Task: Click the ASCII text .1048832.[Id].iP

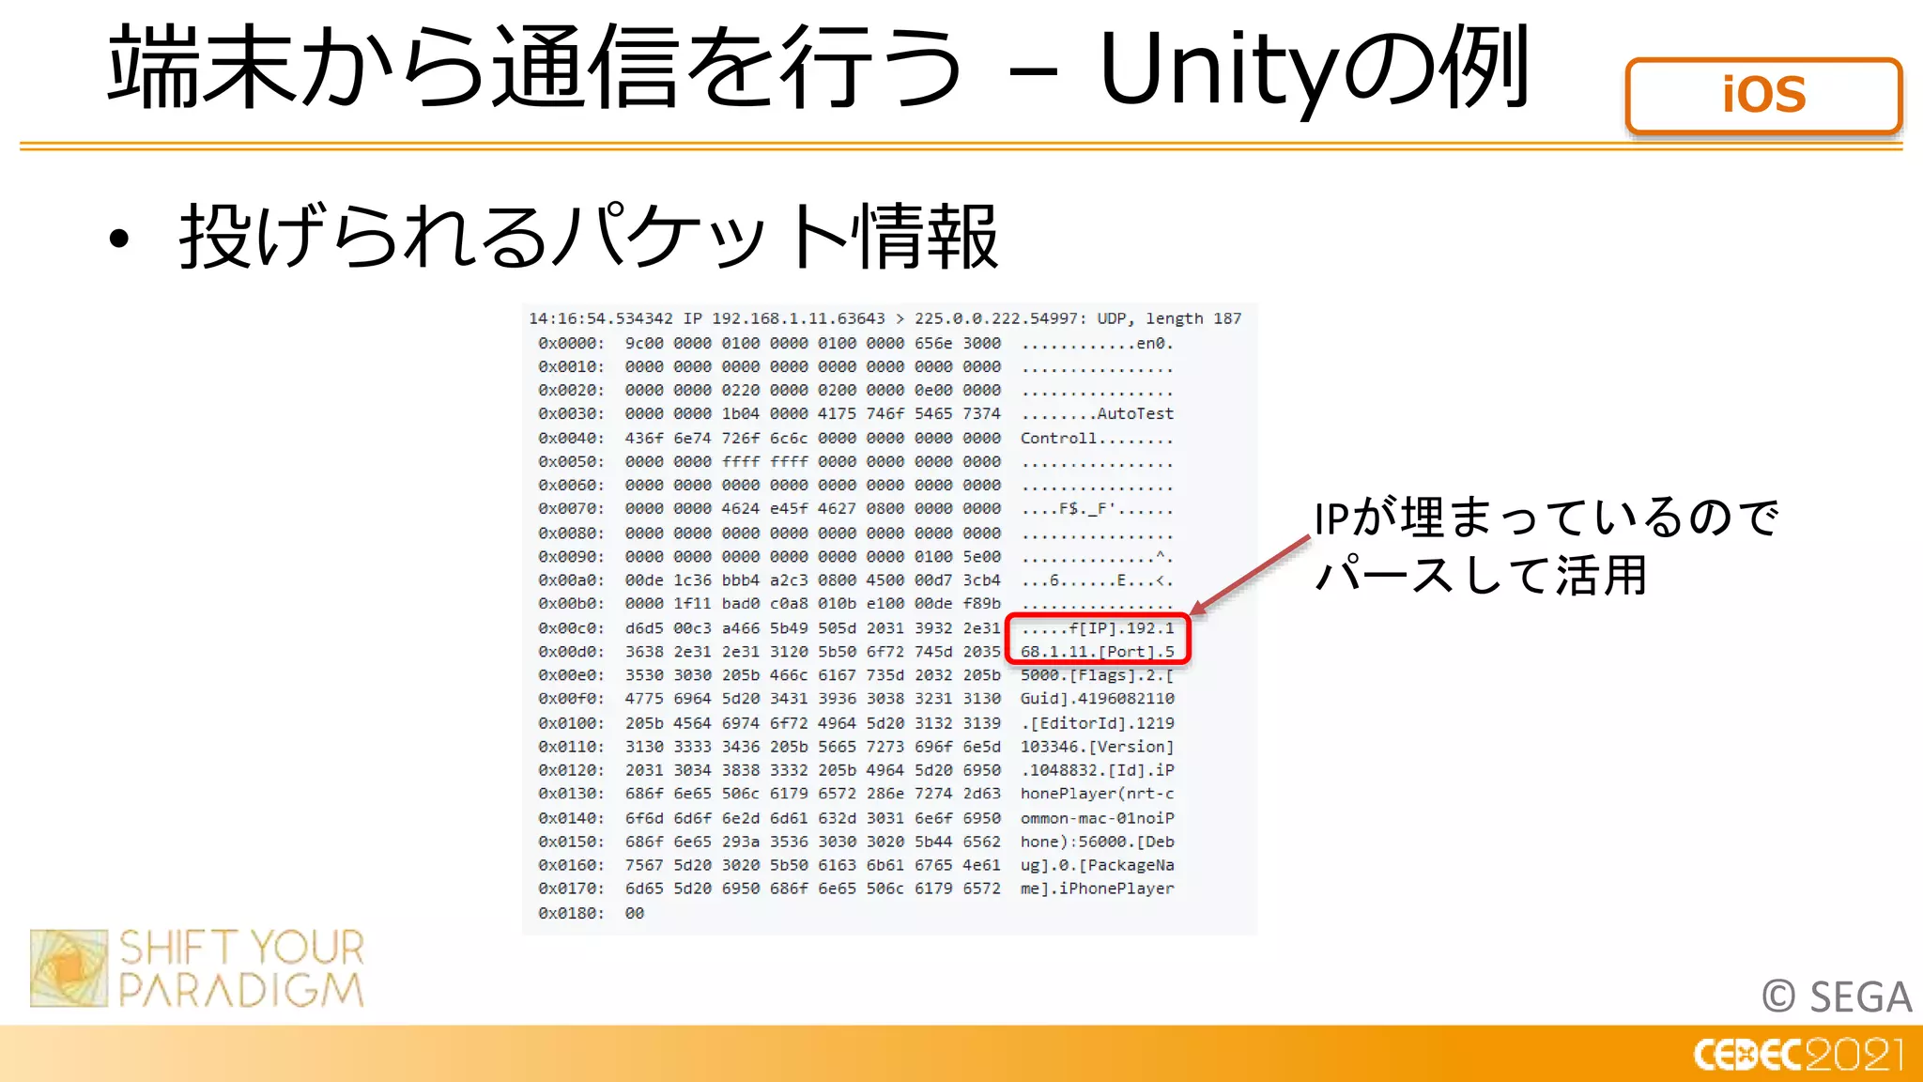Action: tap(1097, 769)
